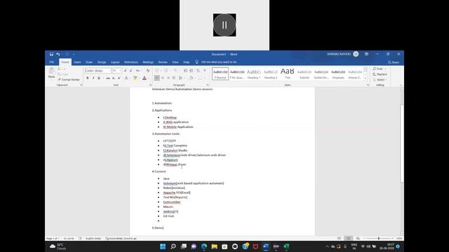Screen dimensions: 449x252
Task: Clear all formatting from selection
Action: coord(148,71)
